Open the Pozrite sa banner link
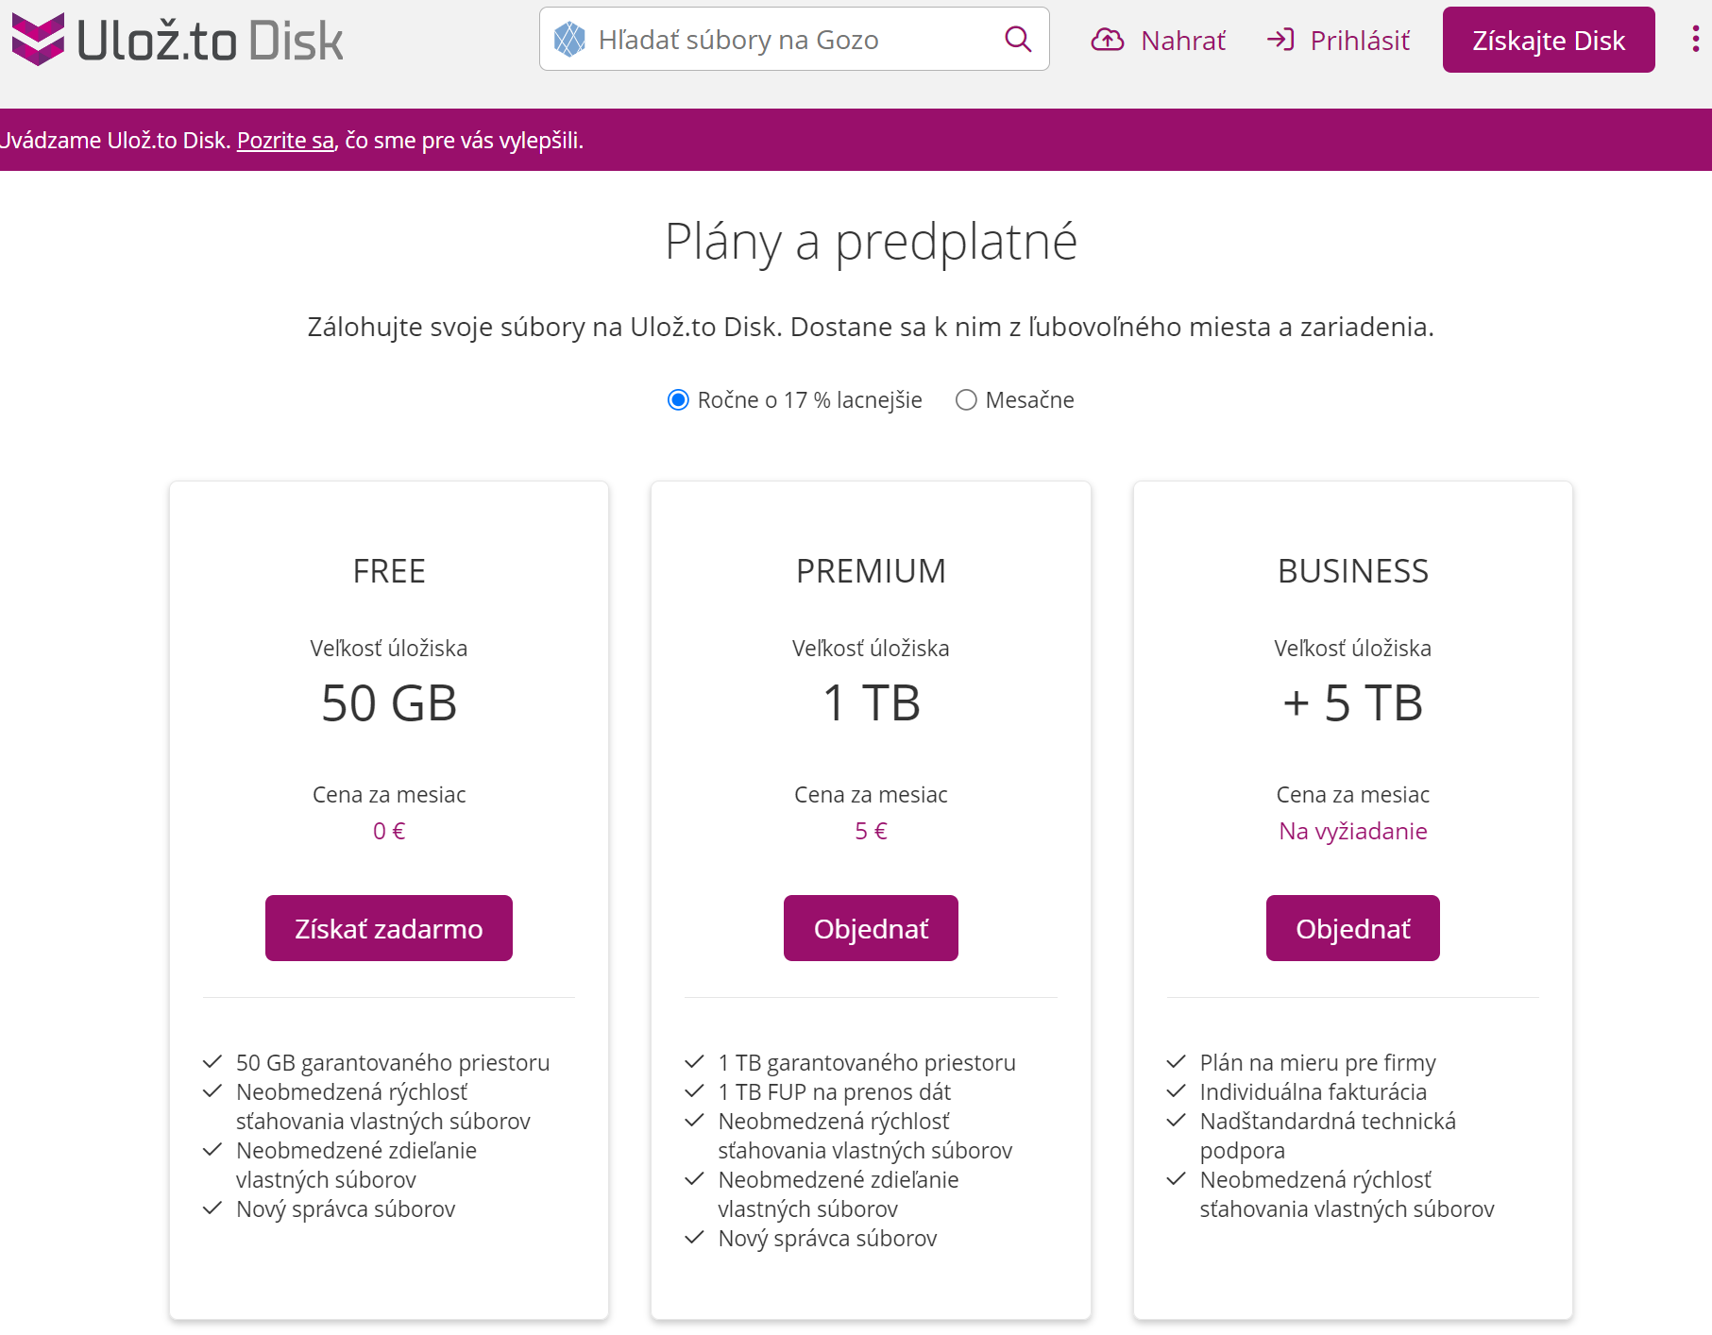Image resolution: width=1712 pixels, height=1335 pixels. pyautogui.click(x=285, y=141)
